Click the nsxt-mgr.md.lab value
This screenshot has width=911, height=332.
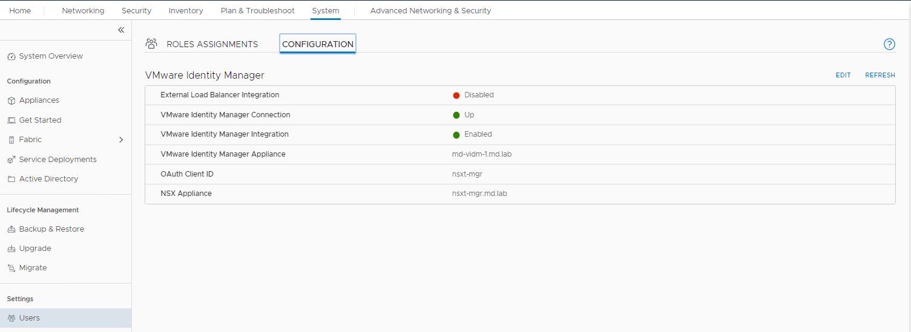pyautogui.click(x=479, y=194)
